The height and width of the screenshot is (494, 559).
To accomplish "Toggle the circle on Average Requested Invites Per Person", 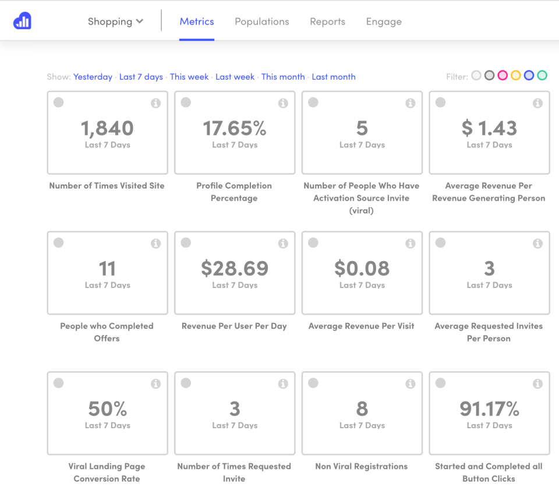I will tap(440, 243).
